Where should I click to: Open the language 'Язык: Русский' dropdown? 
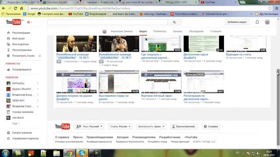point(89,126)
